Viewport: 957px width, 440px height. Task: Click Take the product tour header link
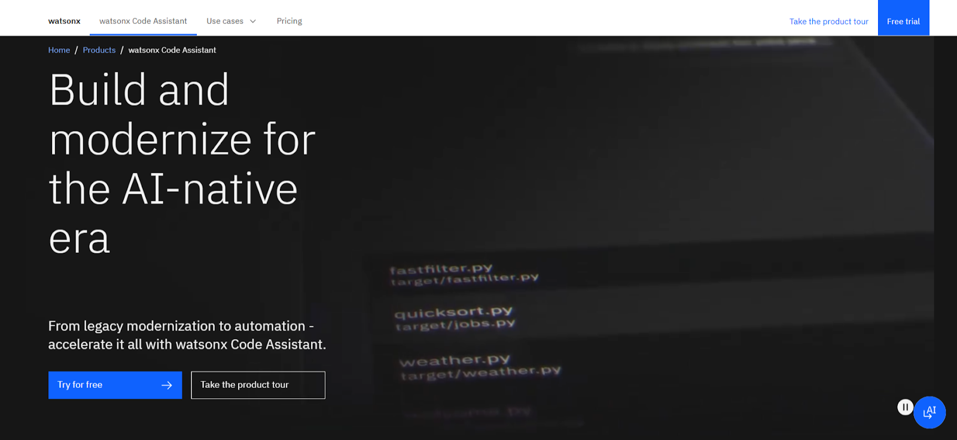pos(828,22)
